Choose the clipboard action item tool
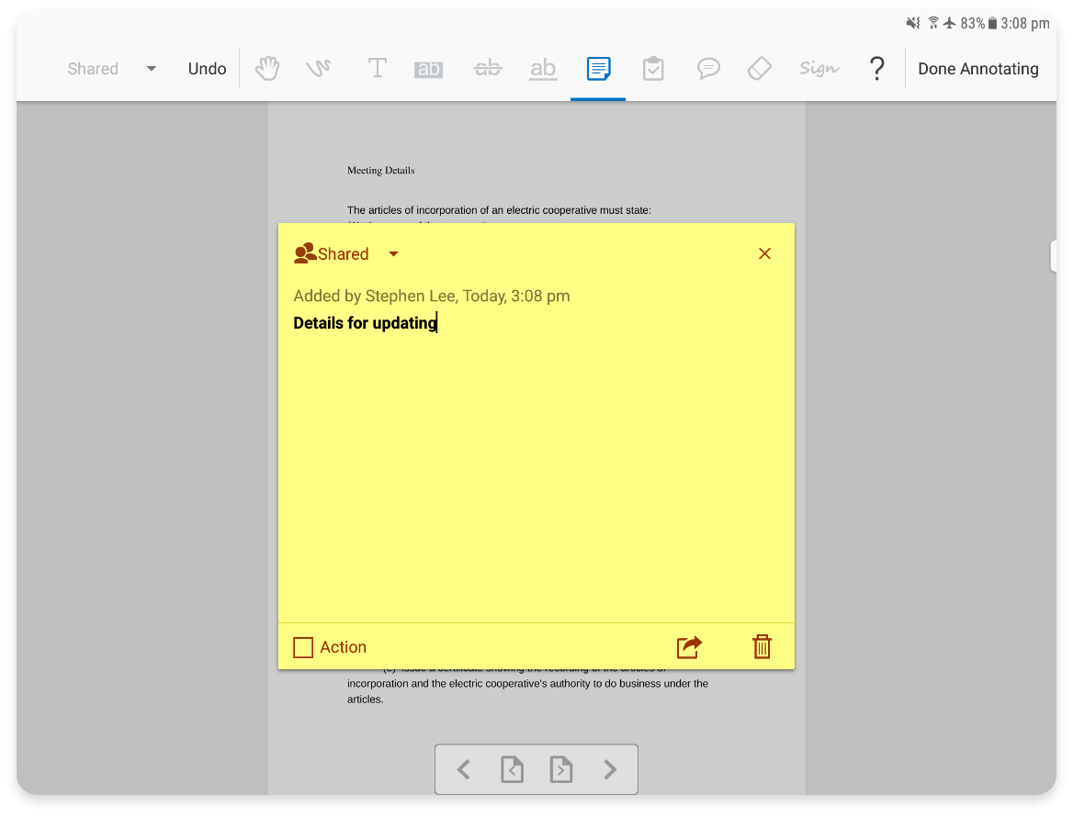Image resolution: width=1073 pixels, height=817 pixels. pyautogui.click(x=653, y=69)
